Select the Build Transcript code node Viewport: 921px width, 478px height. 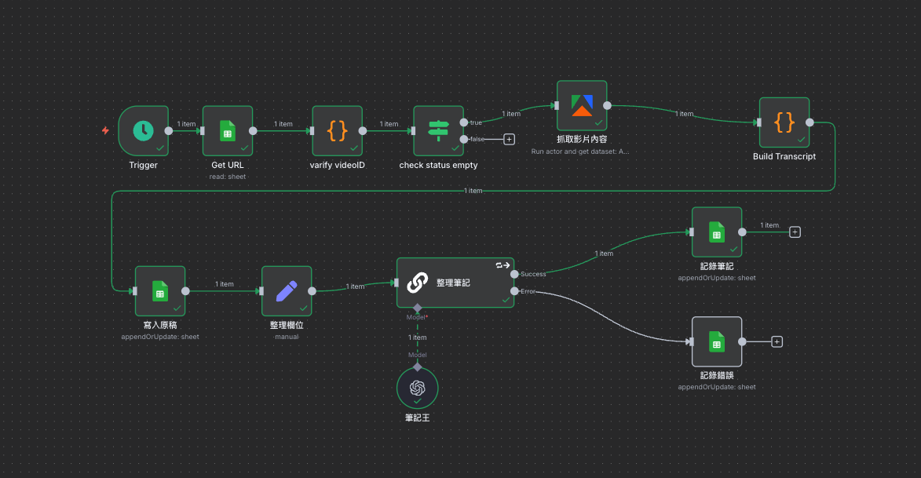(784, 122)
